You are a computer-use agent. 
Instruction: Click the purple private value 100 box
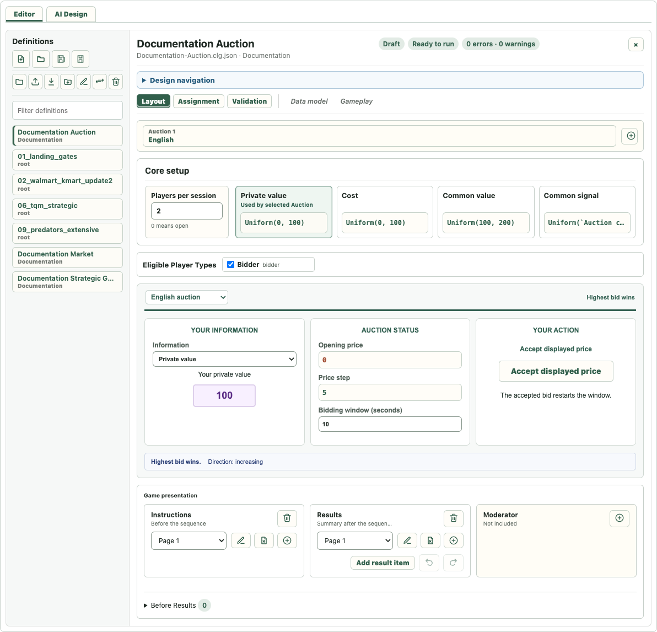click(224, 395)
